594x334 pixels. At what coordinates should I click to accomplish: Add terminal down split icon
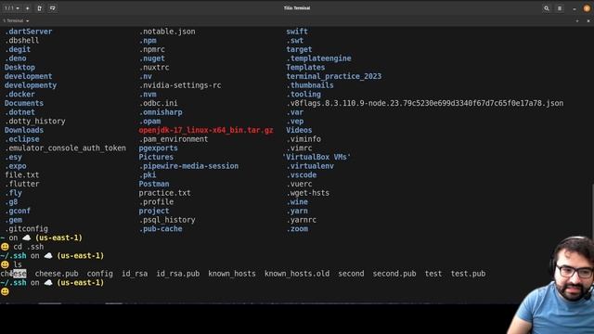[52, 8]
